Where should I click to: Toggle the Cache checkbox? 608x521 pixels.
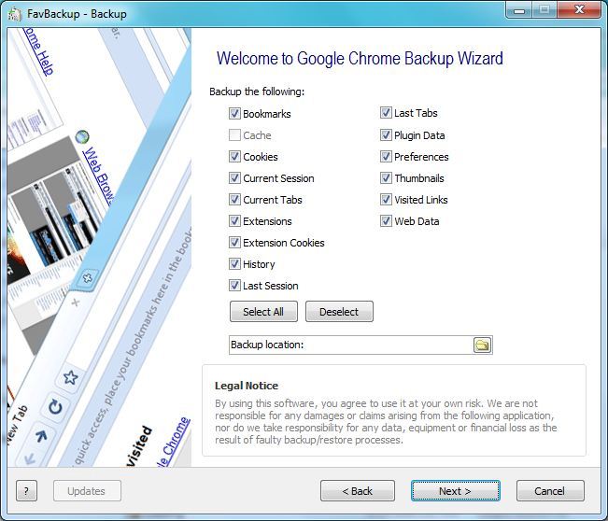pos(234,134)
